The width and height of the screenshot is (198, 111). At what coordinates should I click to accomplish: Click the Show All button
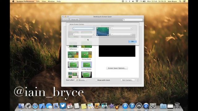(75, 20)
